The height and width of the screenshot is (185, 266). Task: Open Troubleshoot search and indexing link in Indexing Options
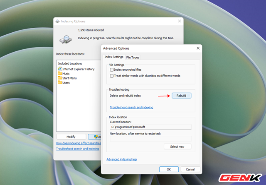coord(78,149)
